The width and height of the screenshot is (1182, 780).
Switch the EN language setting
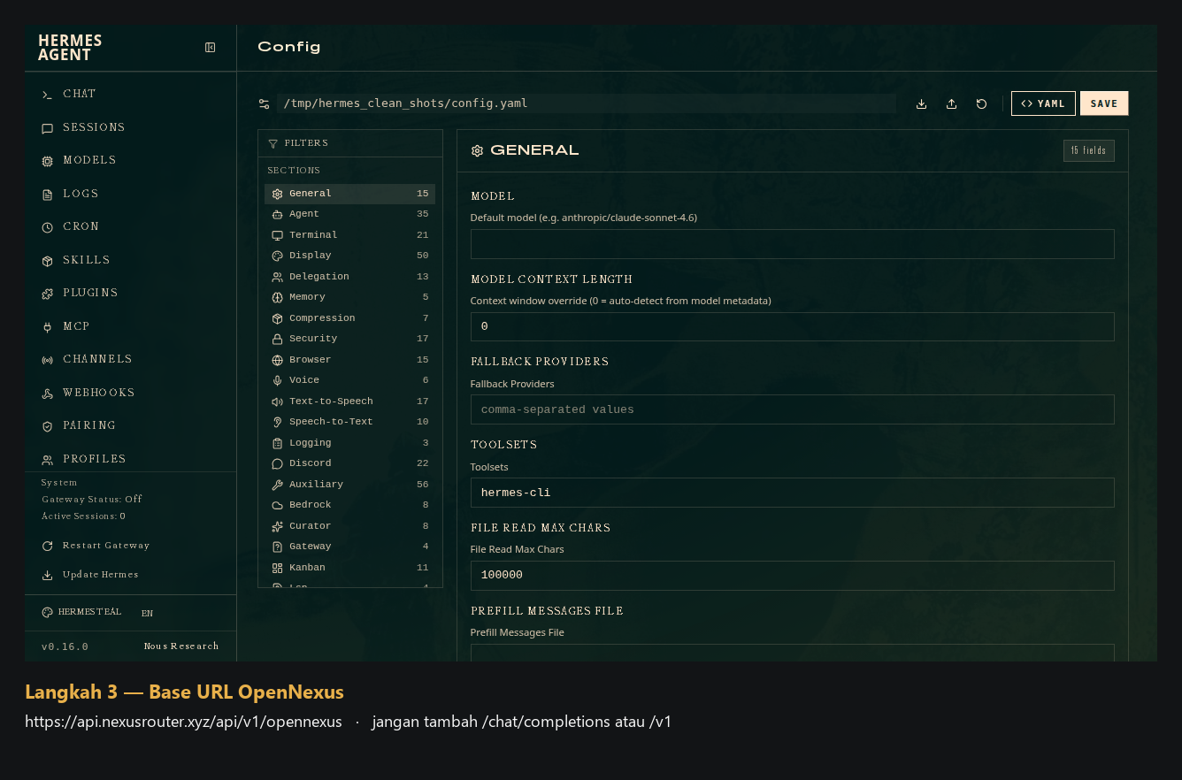click(x=147, y=613)
